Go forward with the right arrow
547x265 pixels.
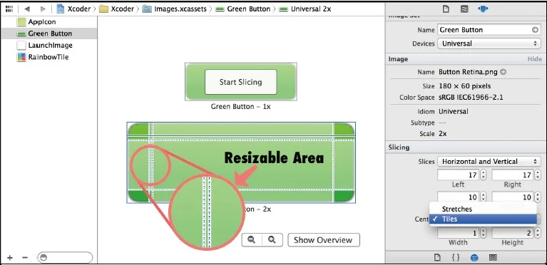tap(43, 9)
